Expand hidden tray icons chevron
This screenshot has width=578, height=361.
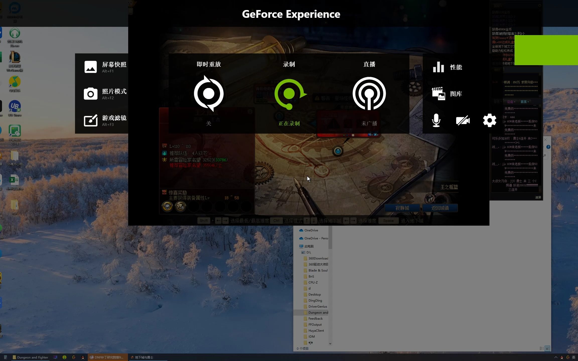click(x=556, y=357)
